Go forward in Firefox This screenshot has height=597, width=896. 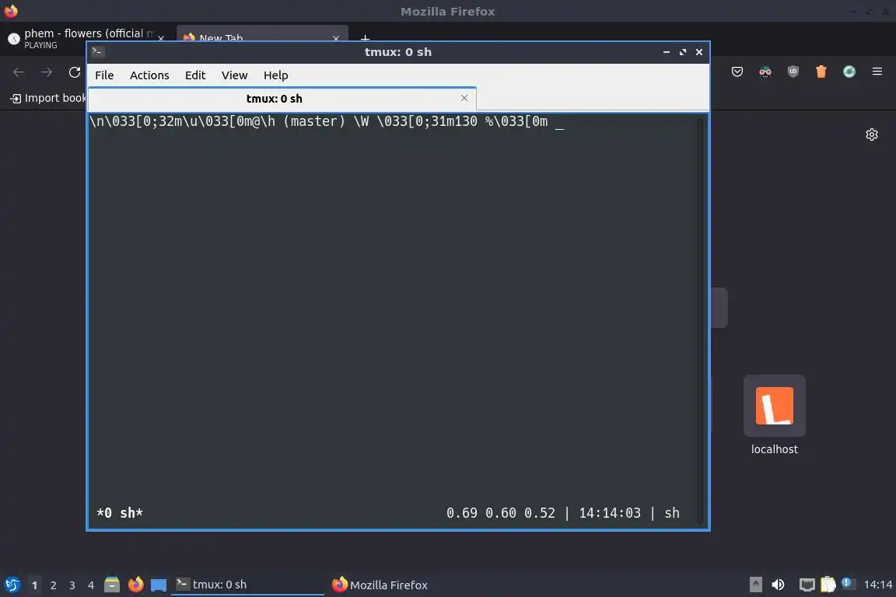click(x=47, y=72)
